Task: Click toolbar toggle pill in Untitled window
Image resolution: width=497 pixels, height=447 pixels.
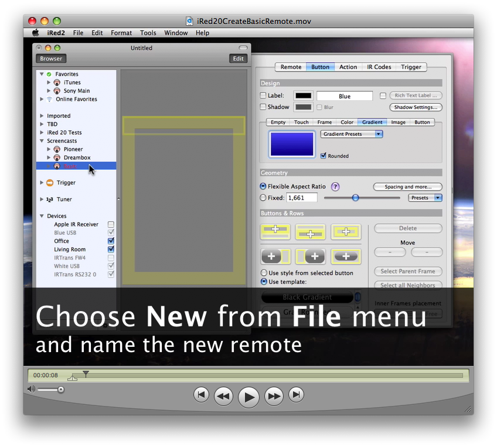Action: [x=243, y=48]
